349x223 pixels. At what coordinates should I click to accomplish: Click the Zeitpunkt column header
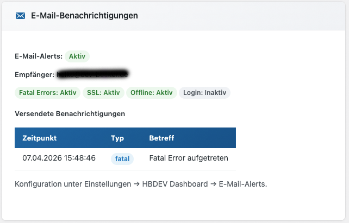pos(40,138)
